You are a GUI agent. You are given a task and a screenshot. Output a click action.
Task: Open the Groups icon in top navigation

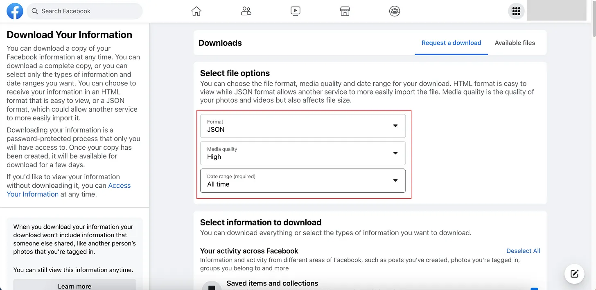coord(395,11)
